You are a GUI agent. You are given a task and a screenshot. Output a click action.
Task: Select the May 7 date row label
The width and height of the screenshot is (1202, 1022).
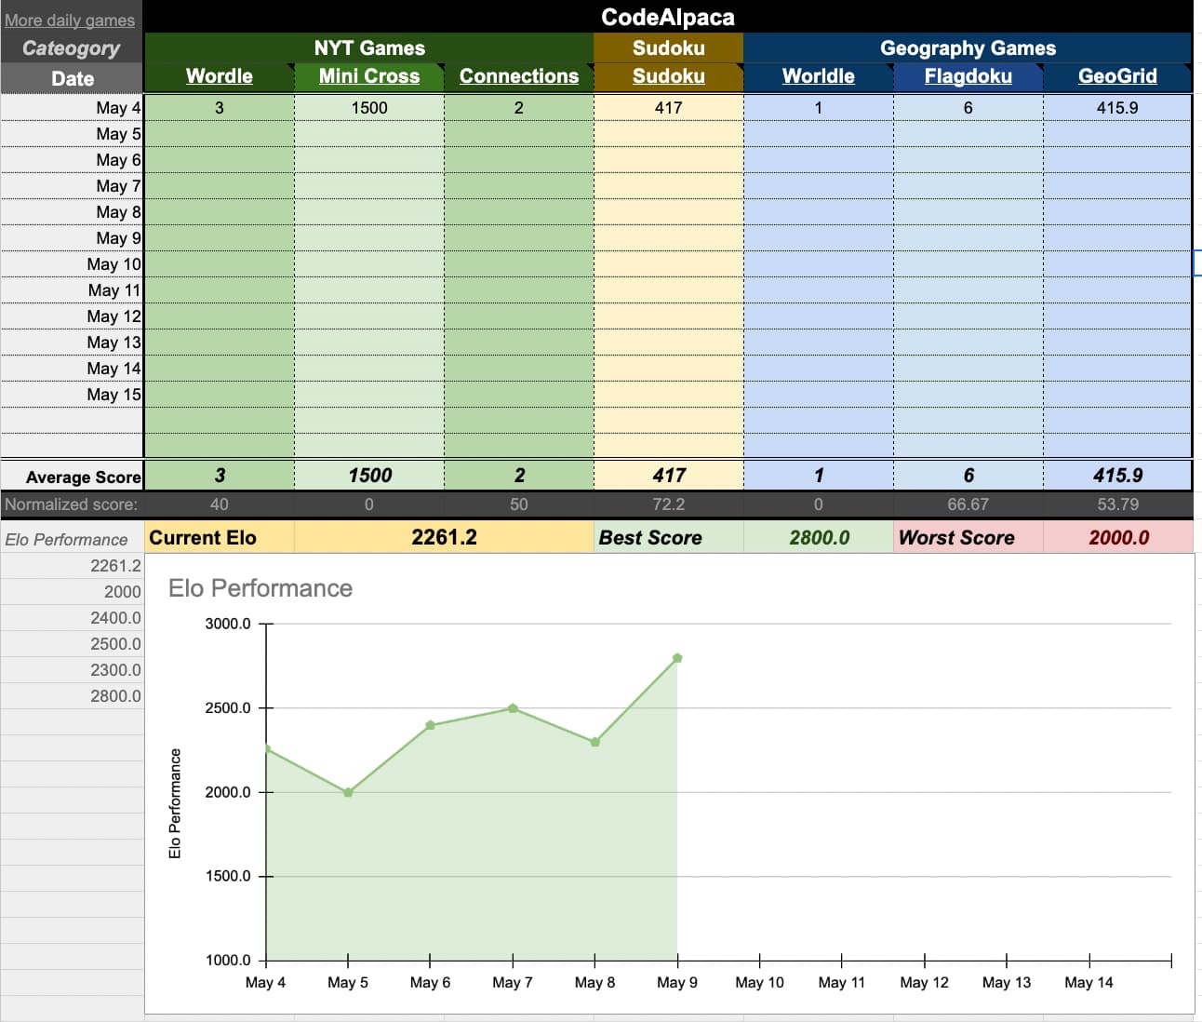72,186
